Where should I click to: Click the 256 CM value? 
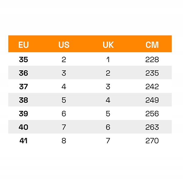click(x=152, y=114)
